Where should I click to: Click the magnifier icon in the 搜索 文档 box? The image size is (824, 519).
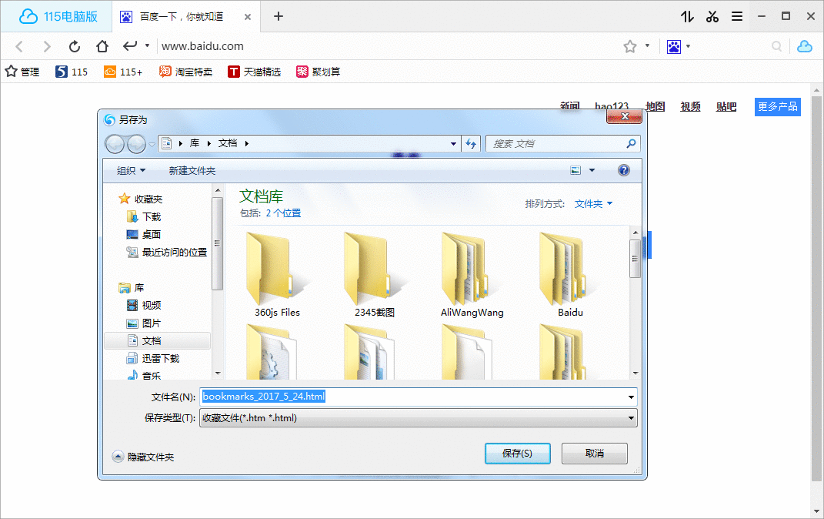pyautogui.click(x=631, y=143)
